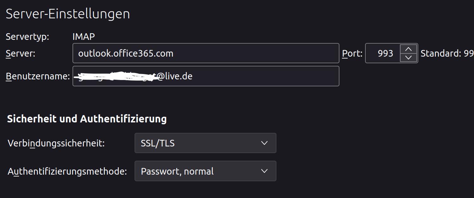Click the SSL/TLS dropdown chevron arrow
Screen dimensions: 474x198
click(264, 143)
